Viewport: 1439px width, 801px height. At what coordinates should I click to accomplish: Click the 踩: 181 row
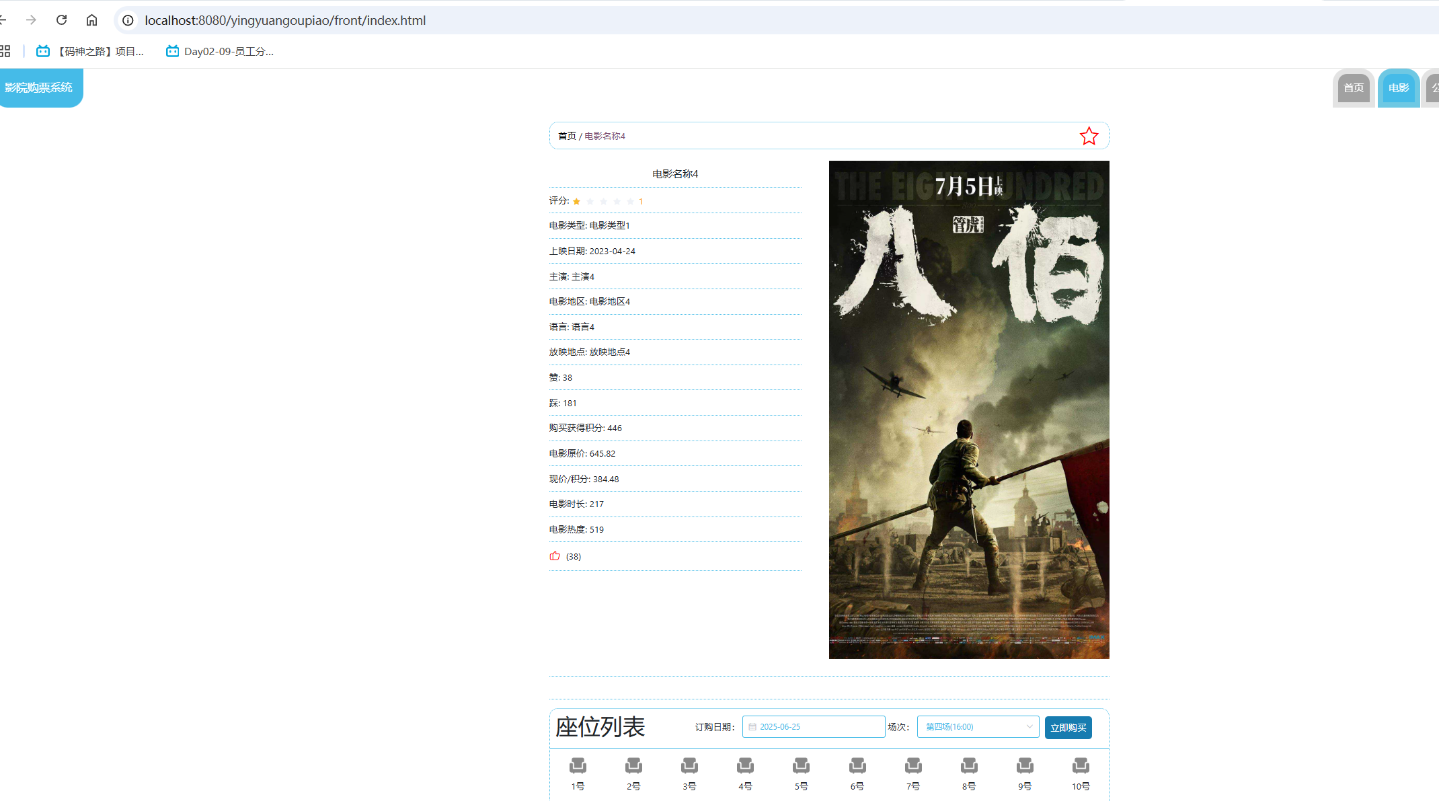(x=675, y=403)
